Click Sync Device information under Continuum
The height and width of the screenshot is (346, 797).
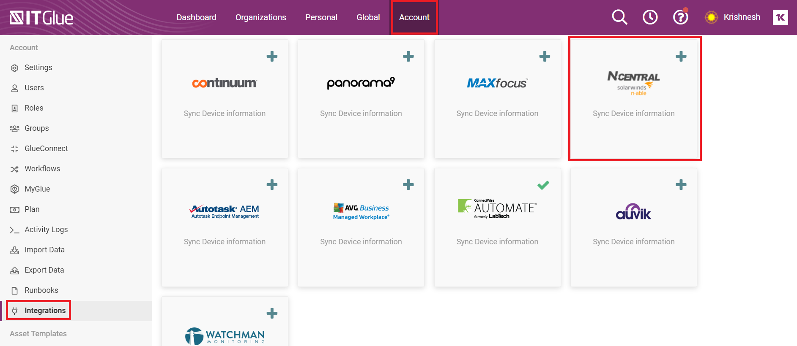point(225,114)
